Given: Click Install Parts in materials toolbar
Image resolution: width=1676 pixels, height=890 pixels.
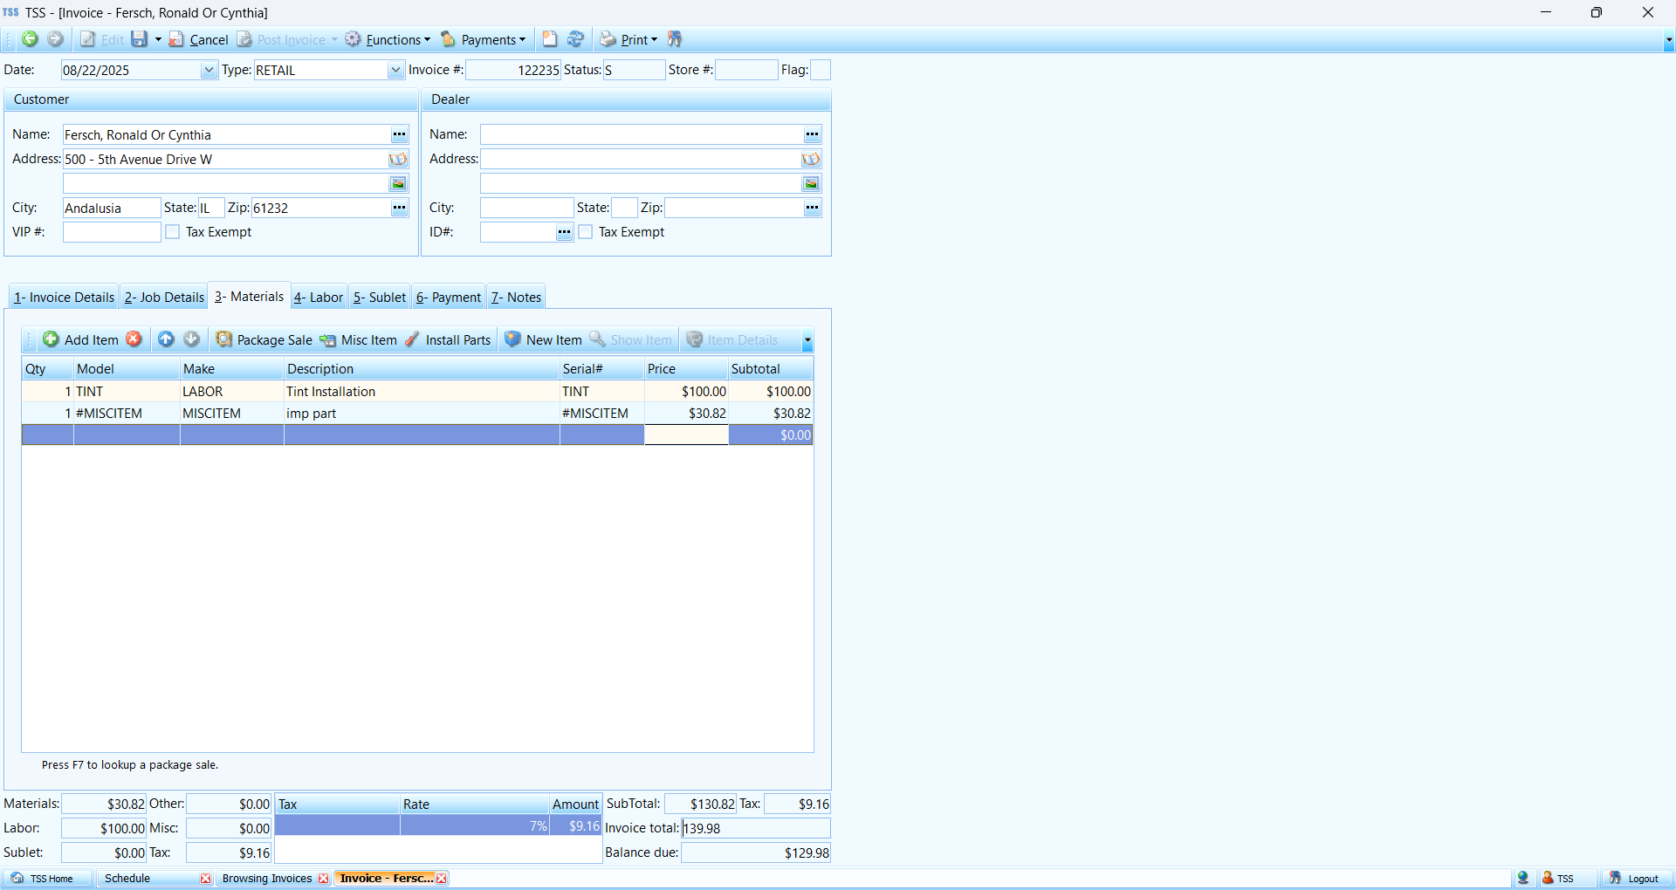Looking at the screenshot, I should [x=448, y=339].
